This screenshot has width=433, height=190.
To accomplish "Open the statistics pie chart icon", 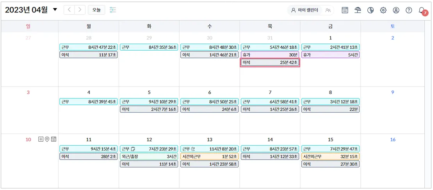I will point(371,11).
